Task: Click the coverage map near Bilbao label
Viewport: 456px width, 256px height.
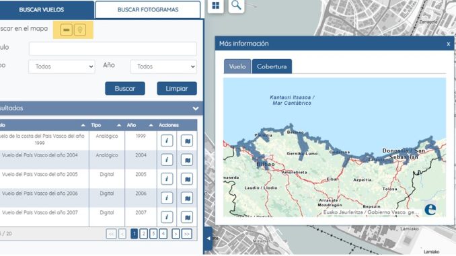Action: pyautogui.click(x=266, y=165)
